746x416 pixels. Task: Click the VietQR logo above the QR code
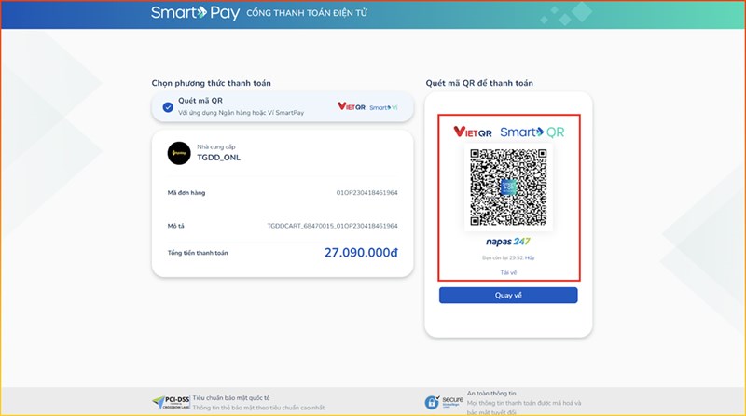(x=473, y=132)
